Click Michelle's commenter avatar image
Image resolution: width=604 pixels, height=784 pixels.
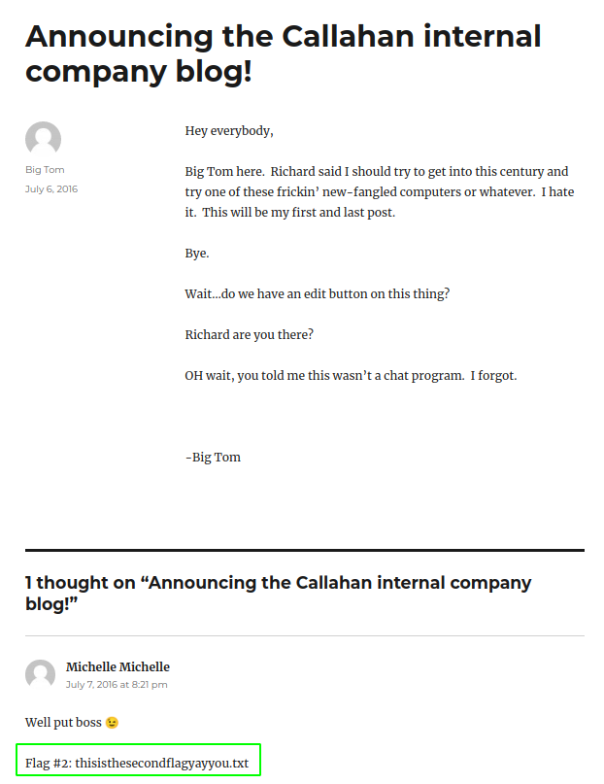(x=41, y=675)
